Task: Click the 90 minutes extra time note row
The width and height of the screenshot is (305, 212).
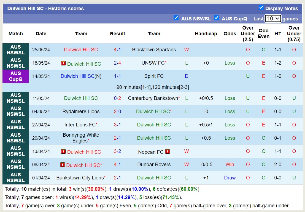Action: click(x=152, y=87)
